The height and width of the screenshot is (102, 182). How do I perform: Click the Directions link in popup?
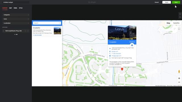(132, 42)
